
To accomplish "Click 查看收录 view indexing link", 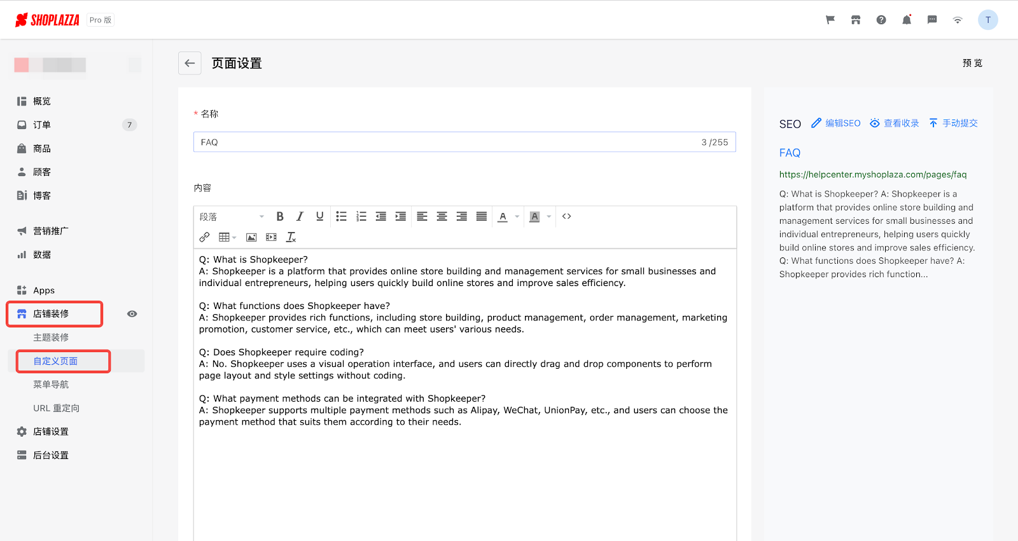I will (x=895, y=123).
